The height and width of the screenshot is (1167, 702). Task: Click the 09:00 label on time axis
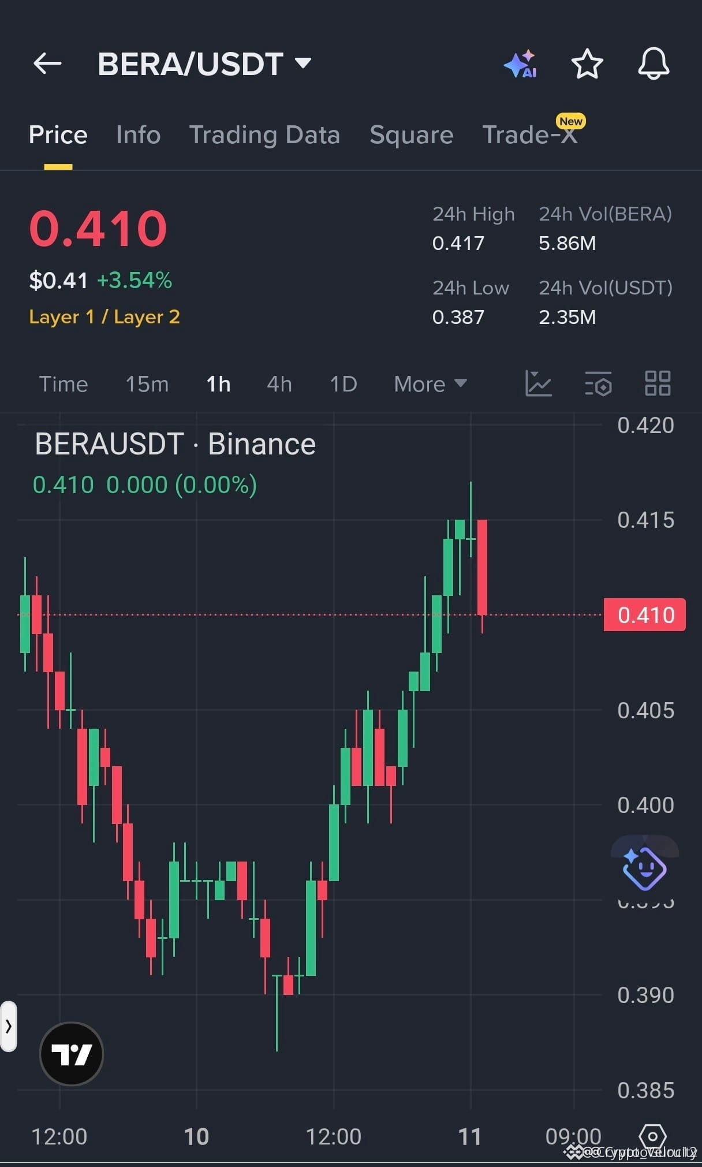pos(573,1136)
